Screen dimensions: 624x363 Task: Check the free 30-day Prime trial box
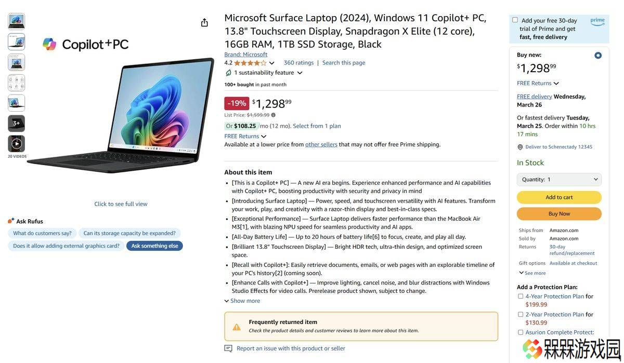[x=515, y=20]
